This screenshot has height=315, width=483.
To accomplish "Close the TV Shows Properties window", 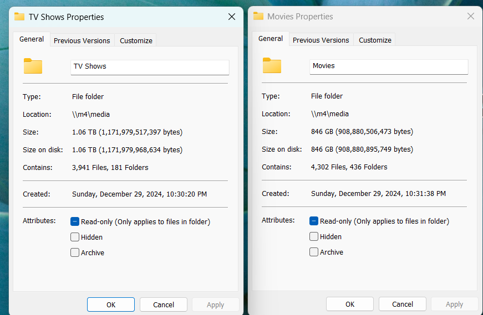I will pos(232,17).
